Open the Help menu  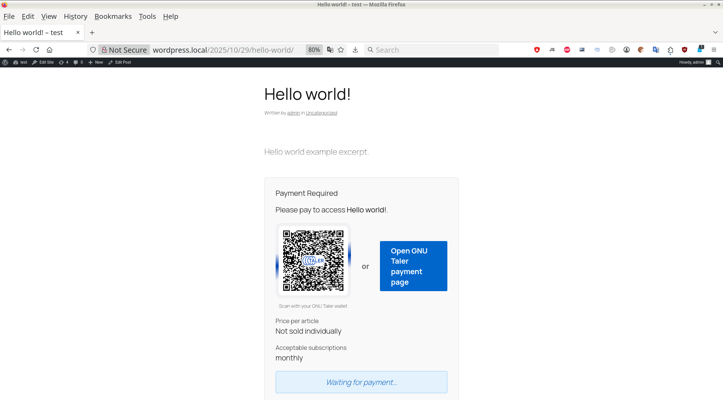point(171,17)
